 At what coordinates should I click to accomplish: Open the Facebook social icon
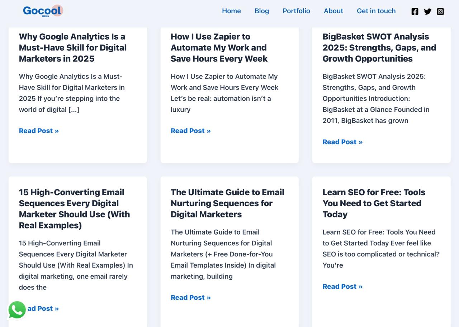(415, 11)
